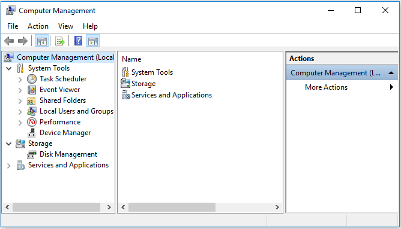Maximize the Computer Management window
The image size is (401, 229).
(x=358, y=10)
